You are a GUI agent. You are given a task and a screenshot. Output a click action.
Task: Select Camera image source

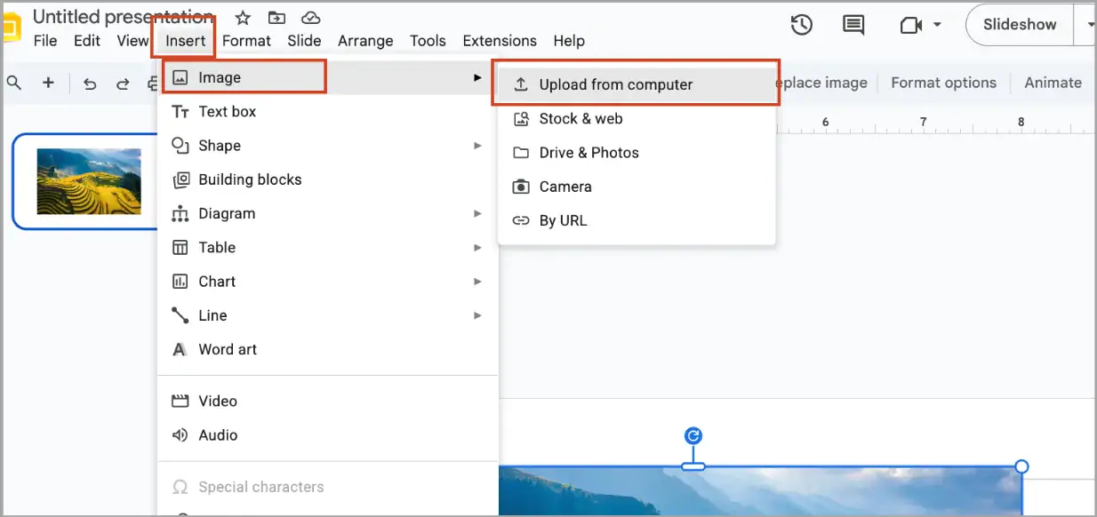[637, 187]
